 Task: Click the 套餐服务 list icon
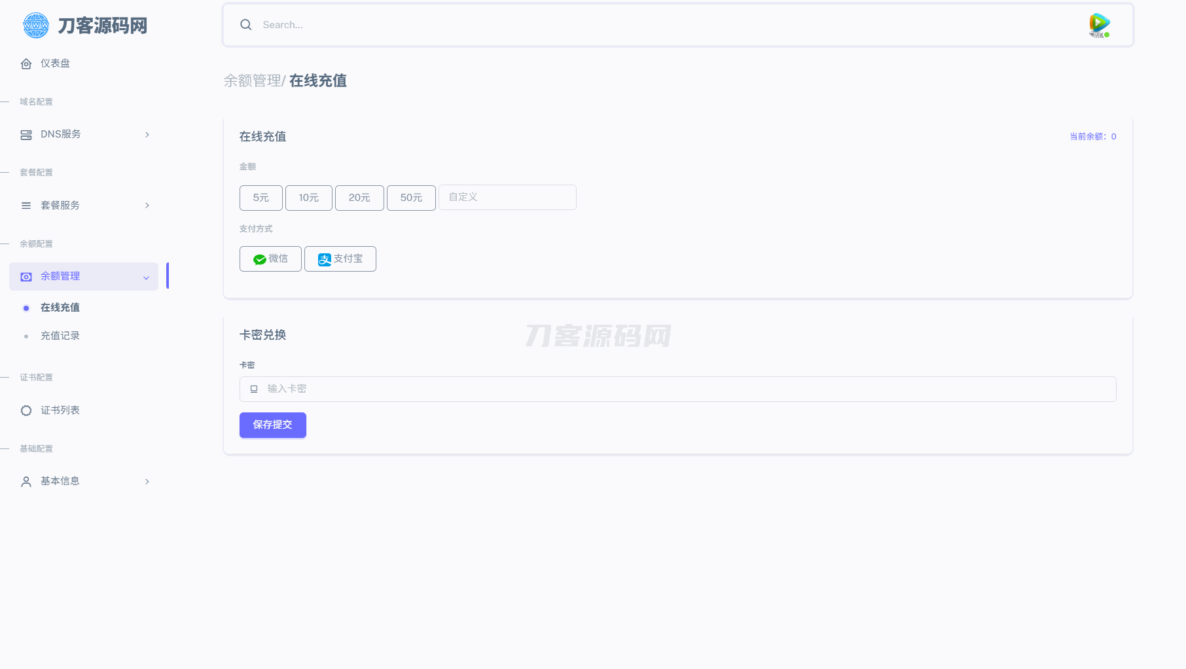point(26,206)
